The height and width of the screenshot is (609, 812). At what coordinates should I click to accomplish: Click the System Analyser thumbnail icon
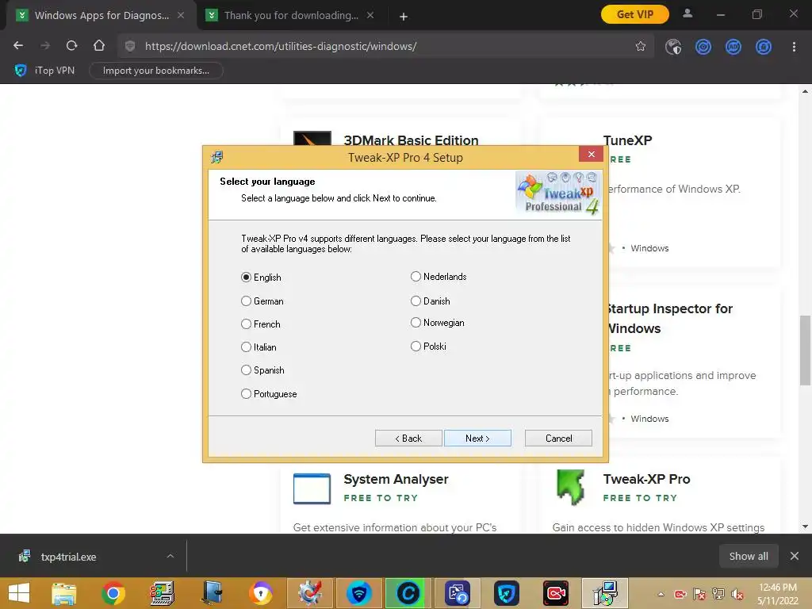coord(312,488)
